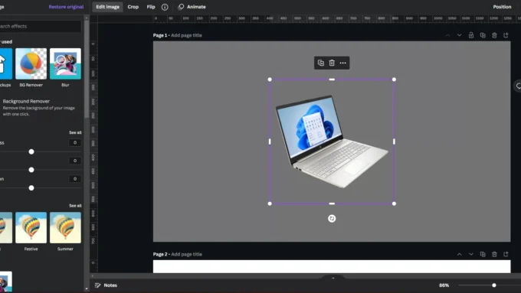The height and width of the screenshot is (293, 521).
Task: Apply the Festive filter
Action: [31, 228]
